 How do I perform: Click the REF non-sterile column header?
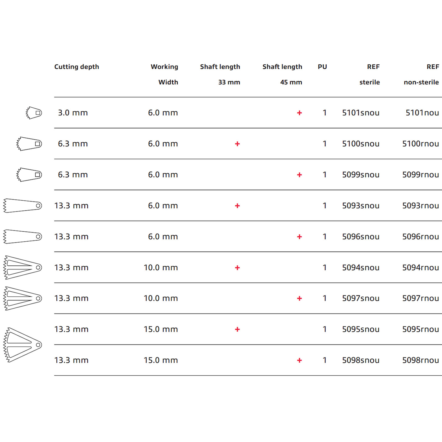click(x=421, y=74)
